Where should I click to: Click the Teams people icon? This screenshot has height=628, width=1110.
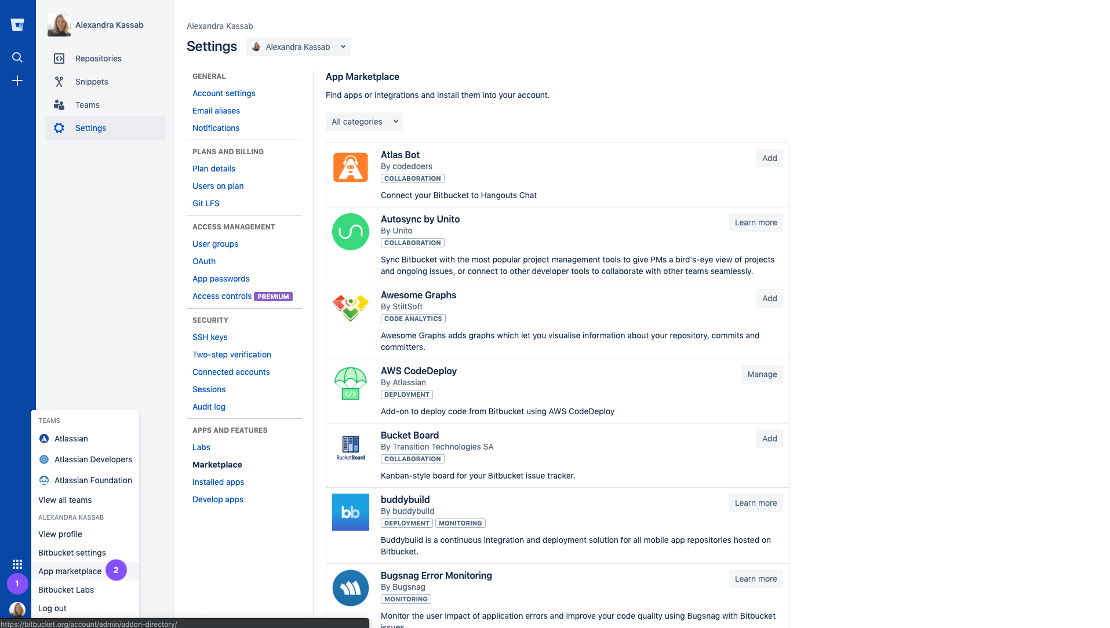pyautogui.click(x=59, y=105)
